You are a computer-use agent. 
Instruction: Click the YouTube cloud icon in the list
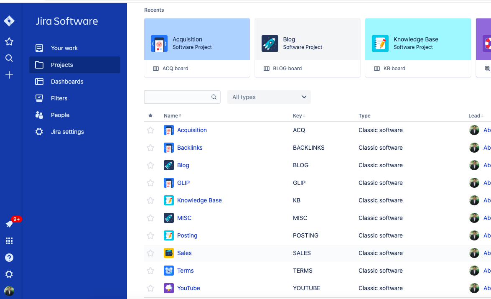point(169,288)
